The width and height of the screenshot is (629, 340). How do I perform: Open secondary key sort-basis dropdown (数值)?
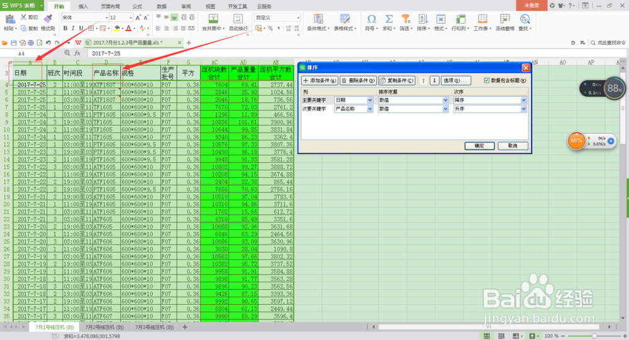pyautogui.click(x=445, y=109)
